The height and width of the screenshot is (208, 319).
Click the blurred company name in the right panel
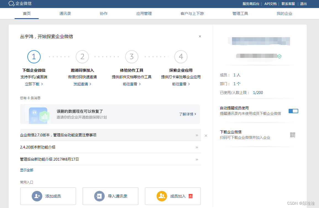point(259,41)
